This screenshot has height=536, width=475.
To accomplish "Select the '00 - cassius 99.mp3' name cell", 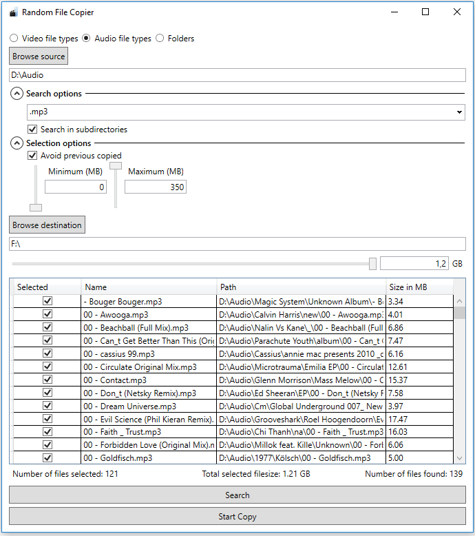I will pos(149,354).
